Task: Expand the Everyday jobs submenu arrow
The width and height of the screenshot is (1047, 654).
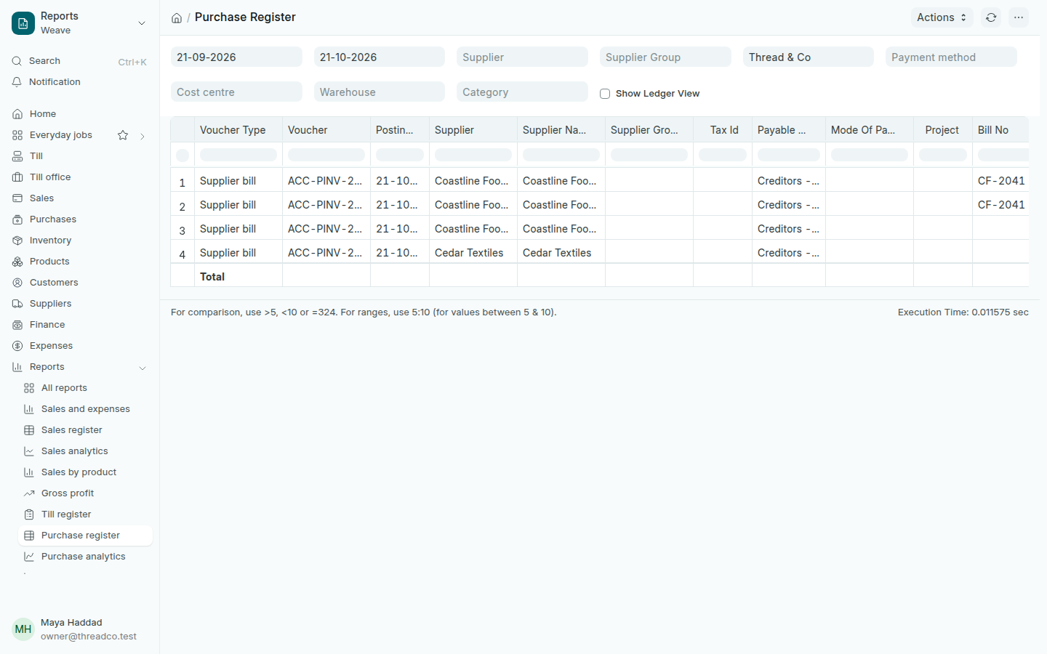Action: 143,136
